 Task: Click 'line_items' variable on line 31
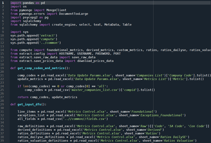click(x=26, y=112)
